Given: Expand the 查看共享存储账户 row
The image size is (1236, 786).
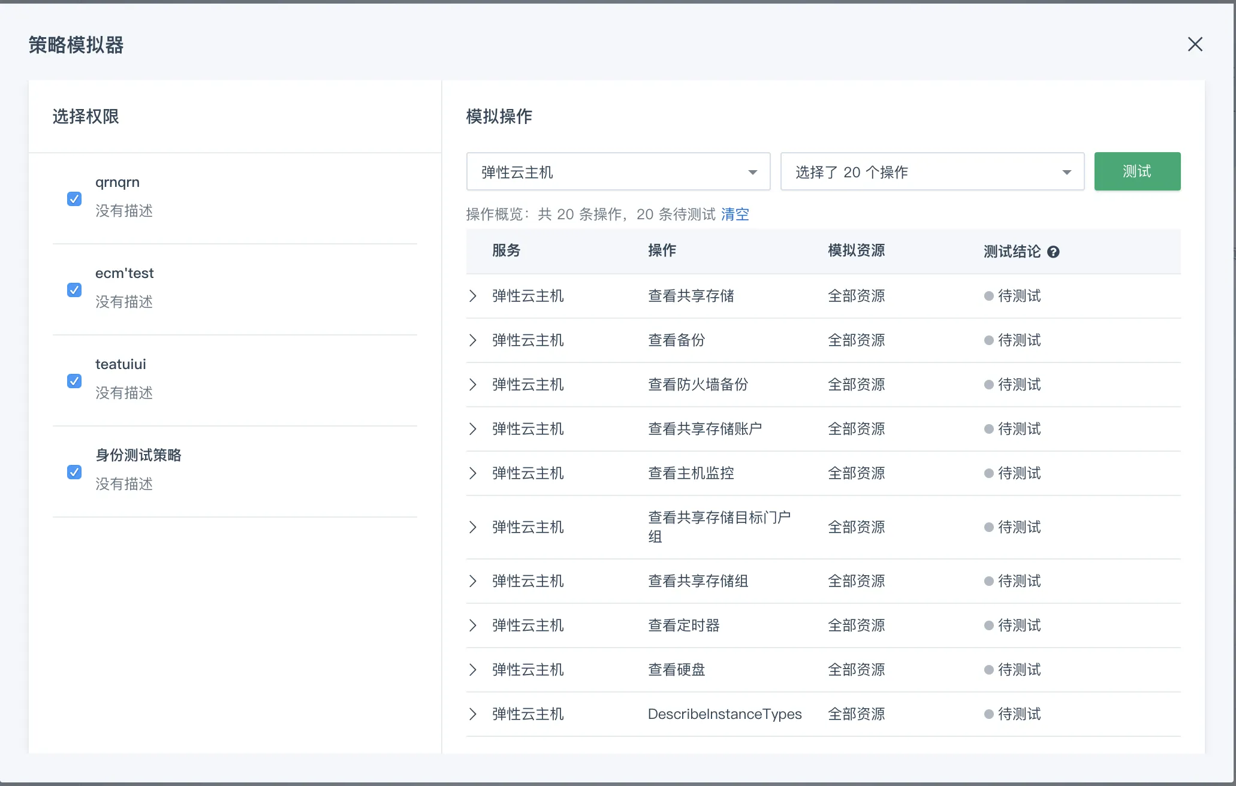Looking at the screenshot, I should (x=473, y=429).
